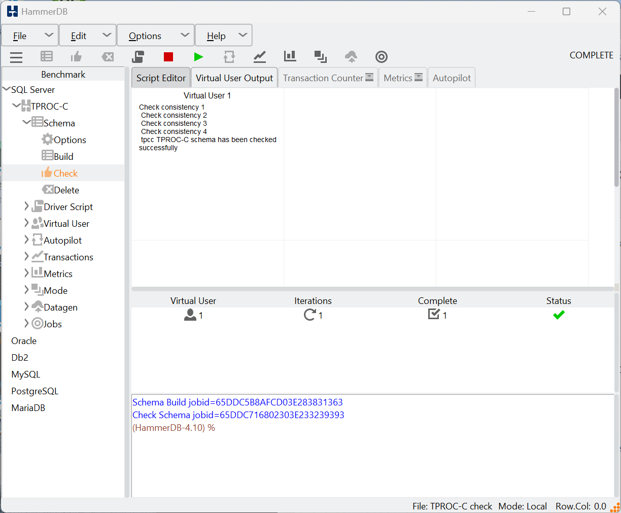Switch to the Transaction Counter tab
621x513 pixels.
pyautogui.click(x=328, y=78)
